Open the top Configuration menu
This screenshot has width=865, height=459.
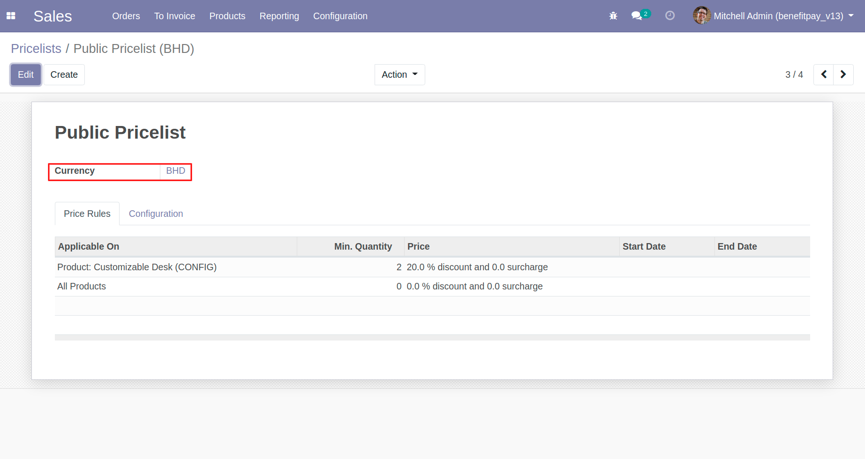point(340,16)
